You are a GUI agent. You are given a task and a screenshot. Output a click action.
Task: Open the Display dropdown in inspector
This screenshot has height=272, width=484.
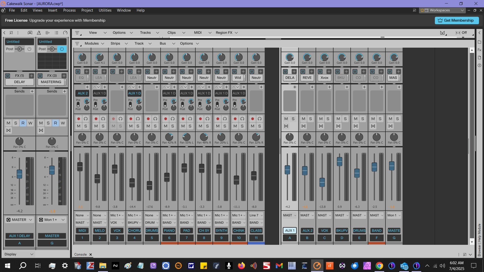click(19, 254)
